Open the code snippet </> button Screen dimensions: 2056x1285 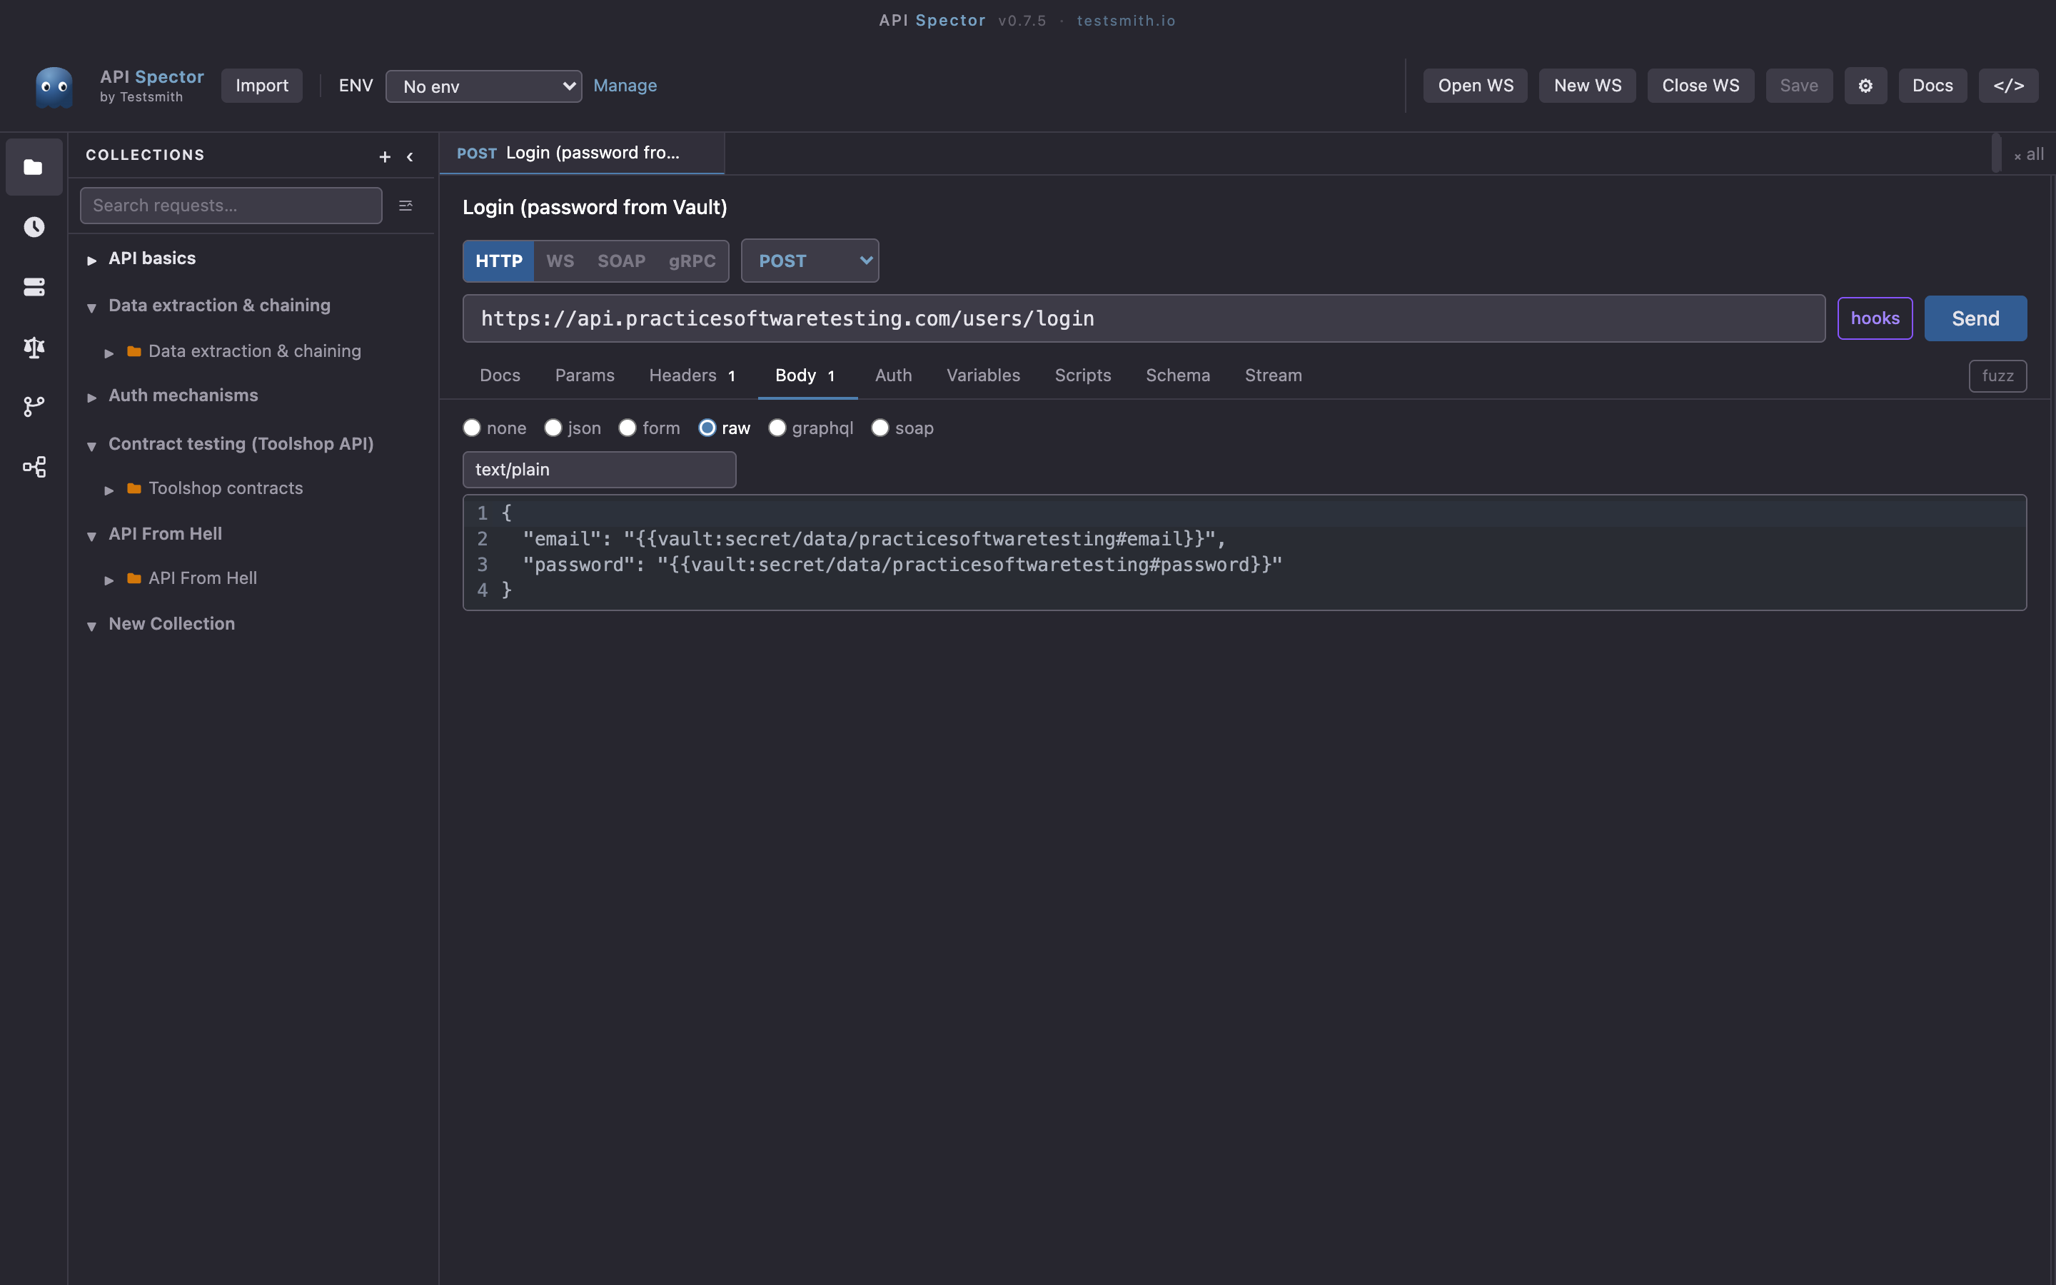(x=2008, y=86)
